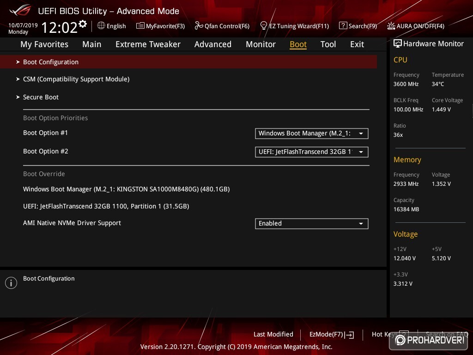Click the language globe icon
The image size is (473, 355).
point(101,25)
